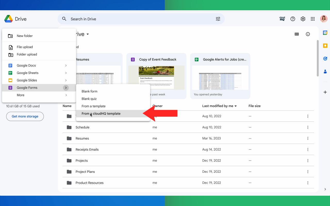Click the Get more storage button

(x=25, y=116)
